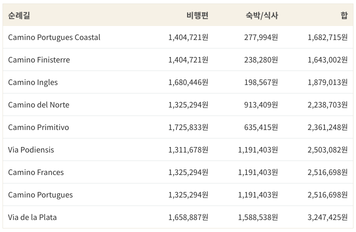The image size is (356, 232).
Task: Click the 1,680,446원 flight cost cell
Action: 188,82
